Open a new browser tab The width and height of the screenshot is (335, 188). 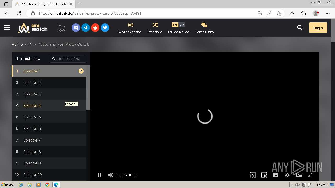pos(80,4)
